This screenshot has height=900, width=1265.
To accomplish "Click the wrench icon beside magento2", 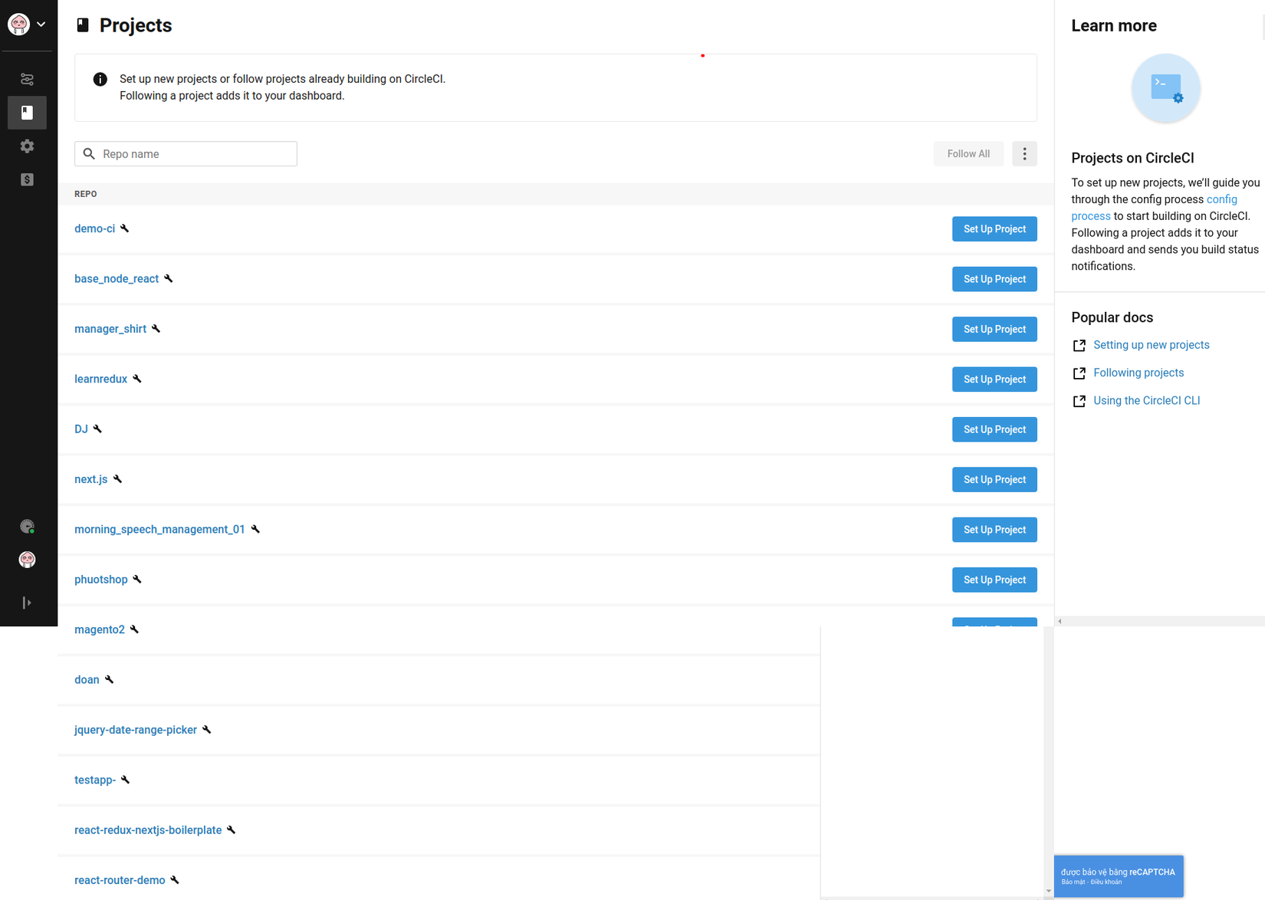I will [x=134, y=629].
